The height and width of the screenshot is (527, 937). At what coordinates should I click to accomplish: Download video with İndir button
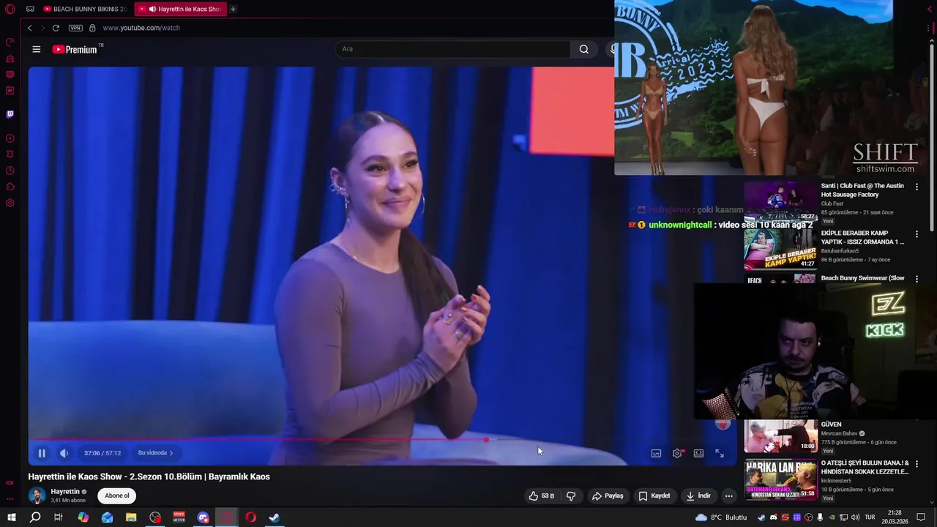click(698, 496)
